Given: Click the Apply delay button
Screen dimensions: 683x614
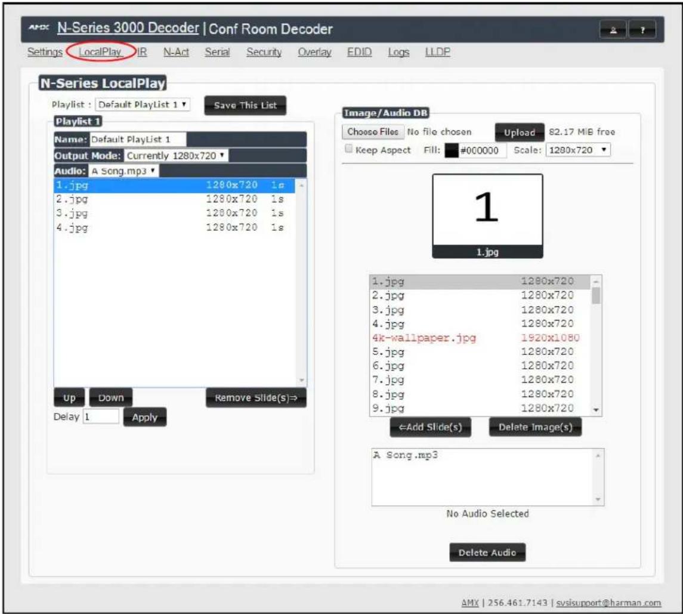Looking at the screenshot, I should 144,417.
